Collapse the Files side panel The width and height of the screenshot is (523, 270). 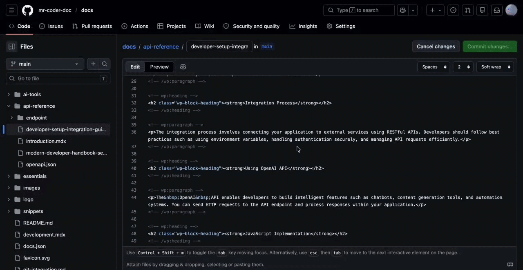point(11,46)
